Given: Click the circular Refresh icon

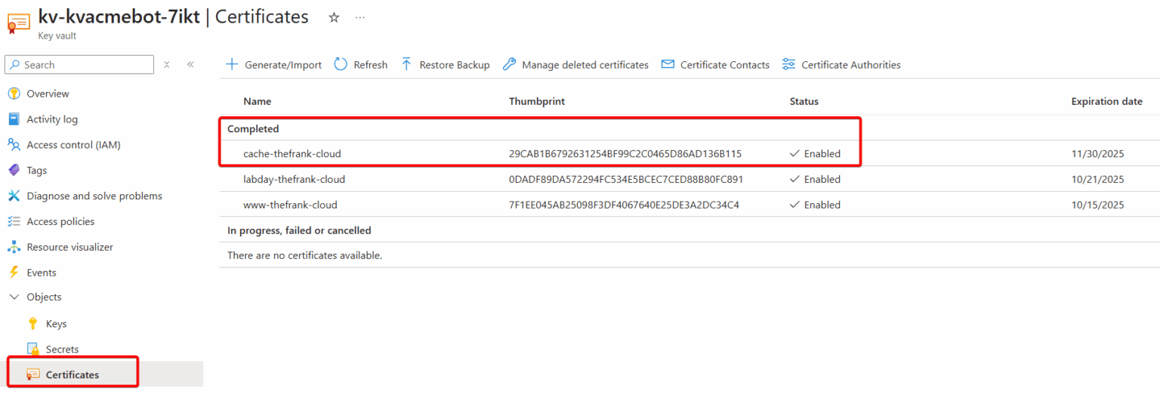Looking at the screenshot, I should [x=341, y=64].
